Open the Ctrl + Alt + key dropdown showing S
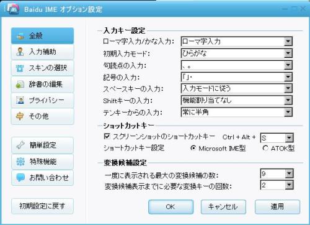The height and width of the screenshot is (225, 310). [277, 138]
